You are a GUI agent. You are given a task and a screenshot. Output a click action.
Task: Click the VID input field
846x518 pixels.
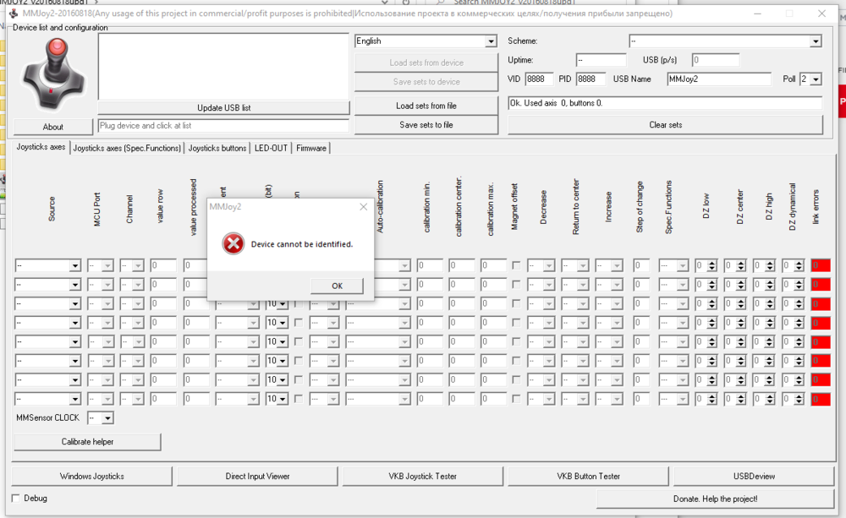(538, 79)
